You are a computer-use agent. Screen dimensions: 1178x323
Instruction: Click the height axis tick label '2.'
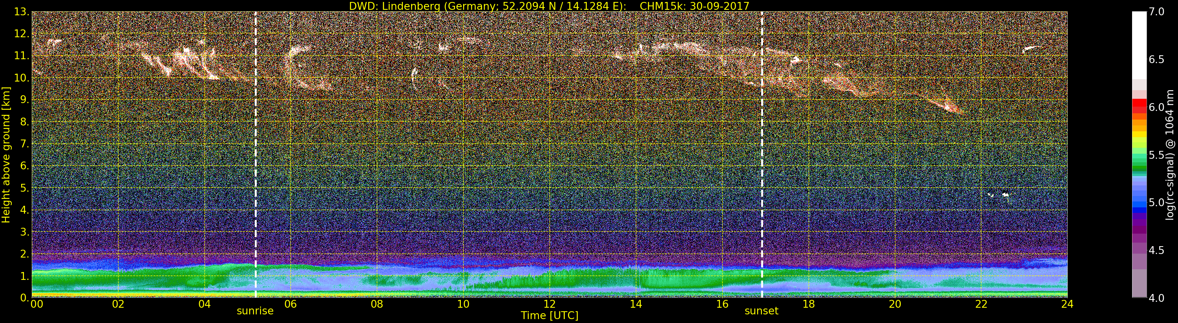(x=25, y=254)
